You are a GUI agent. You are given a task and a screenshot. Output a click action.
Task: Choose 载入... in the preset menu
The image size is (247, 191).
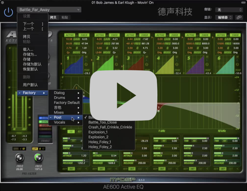pyautogui.click(x=33, y=50)
